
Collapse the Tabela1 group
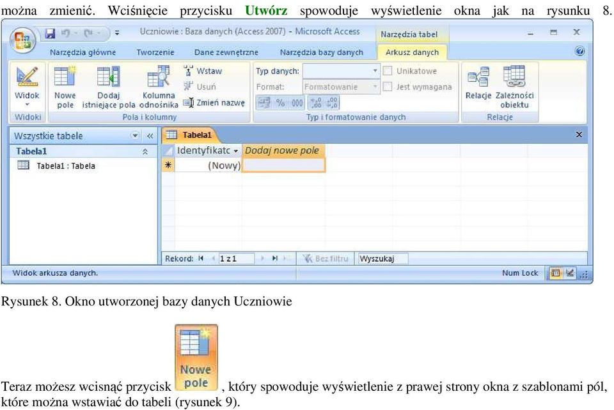pyautogui.click(x=145, y=151)
